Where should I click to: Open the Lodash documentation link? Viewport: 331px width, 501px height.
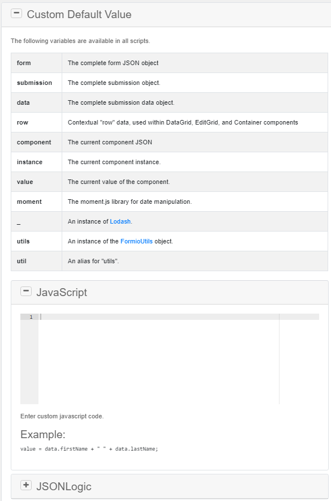[x=121, y=221]
